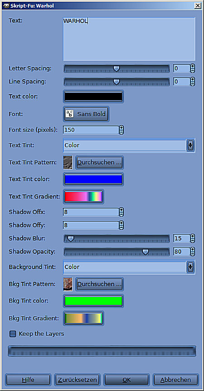Click inside the WARHOL text area
The image size is (204, 391).
pos(129,39)
